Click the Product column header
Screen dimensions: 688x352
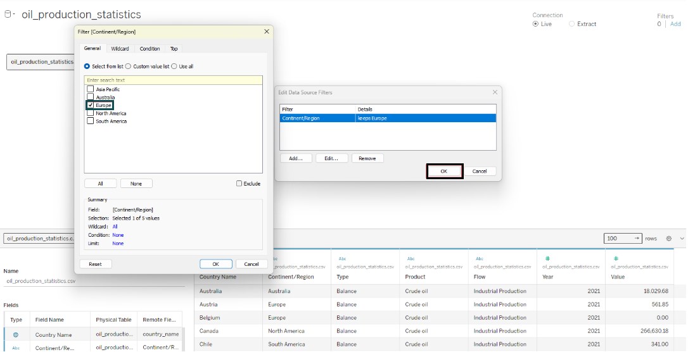tap(416, 277)
